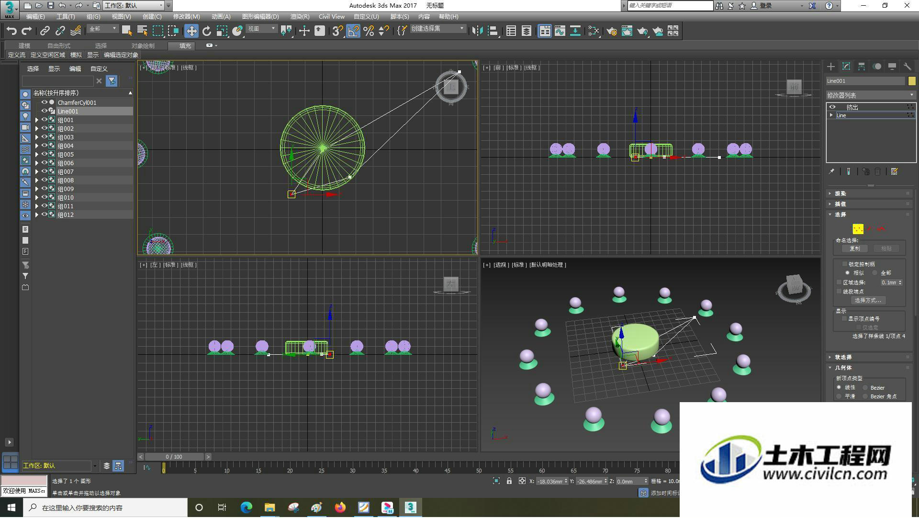Image resolution: width=919 pixels, height=518 pixels.
Task: Expand the 渲染 rollout
Action: [x=870, y=193]
